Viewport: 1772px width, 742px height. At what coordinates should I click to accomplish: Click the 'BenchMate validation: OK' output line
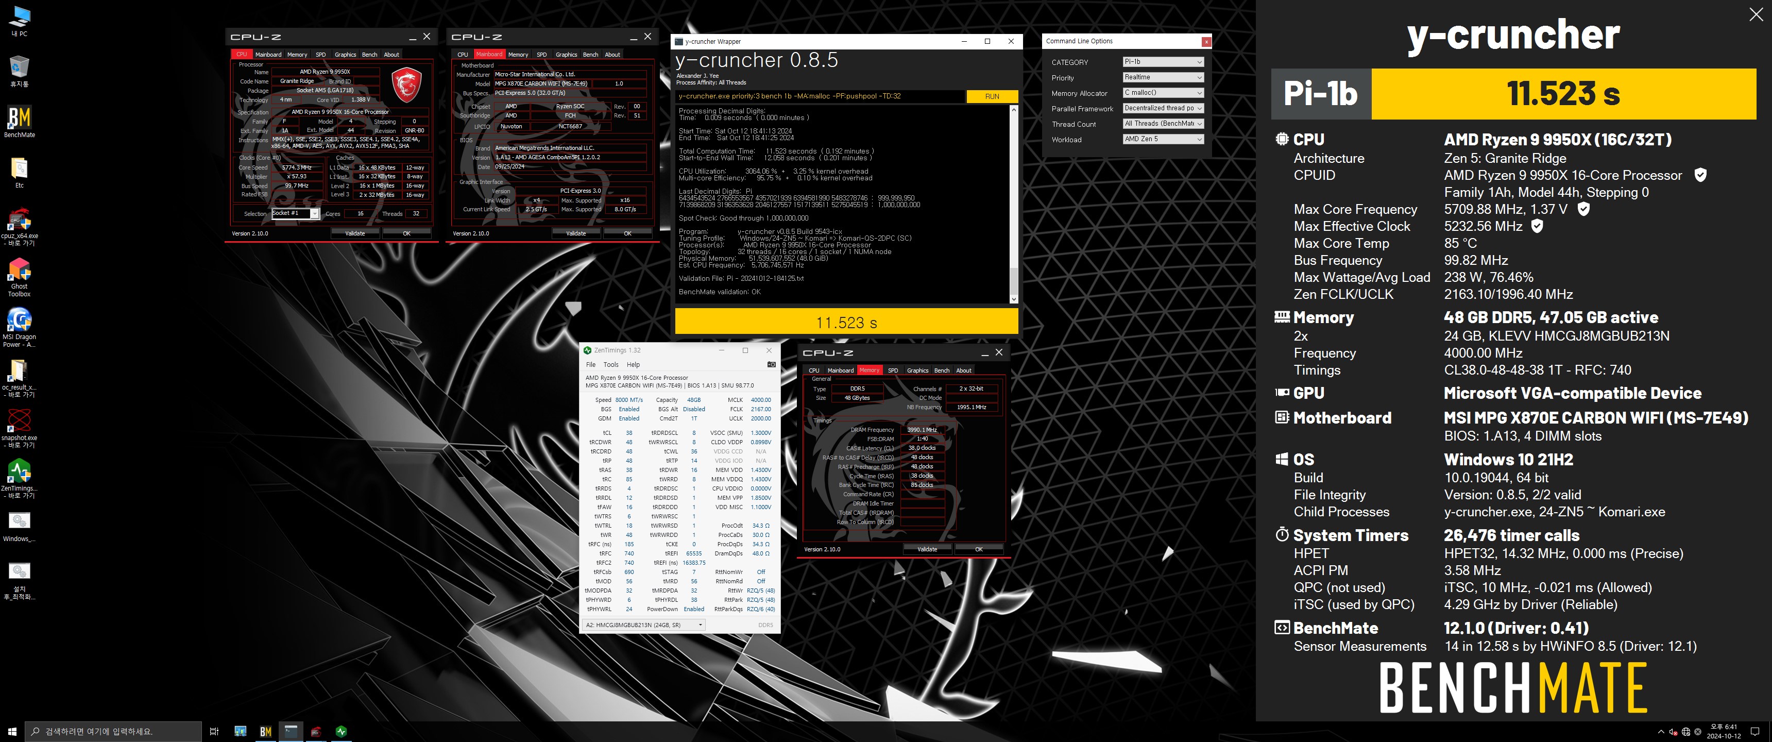point(720,292)
